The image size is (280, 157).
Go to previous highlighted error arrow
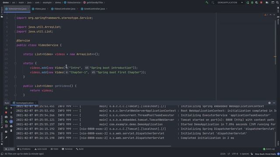coord(270,15)
